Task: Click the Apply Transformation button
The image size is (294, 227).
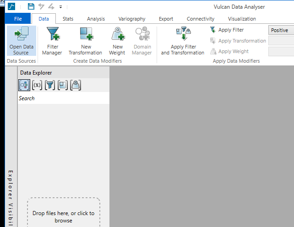Action: click(x=238, y=41)
